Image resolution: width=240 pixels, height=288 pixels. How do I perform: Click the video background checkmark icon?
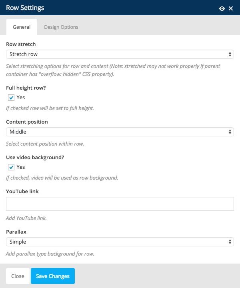(x=11, y=167)
